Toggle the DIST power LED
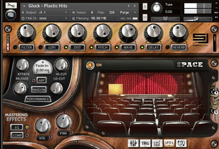 pos(66,47)
